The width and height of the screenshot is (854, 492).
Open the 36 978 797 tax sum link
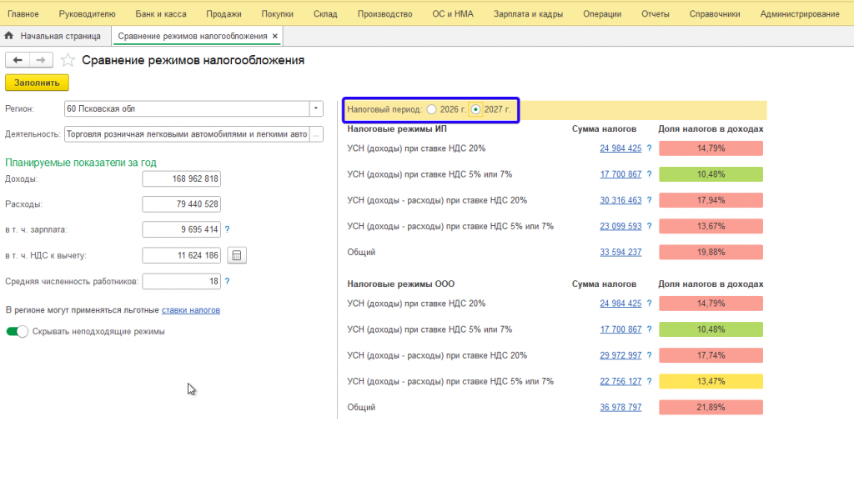coord(620,408)
